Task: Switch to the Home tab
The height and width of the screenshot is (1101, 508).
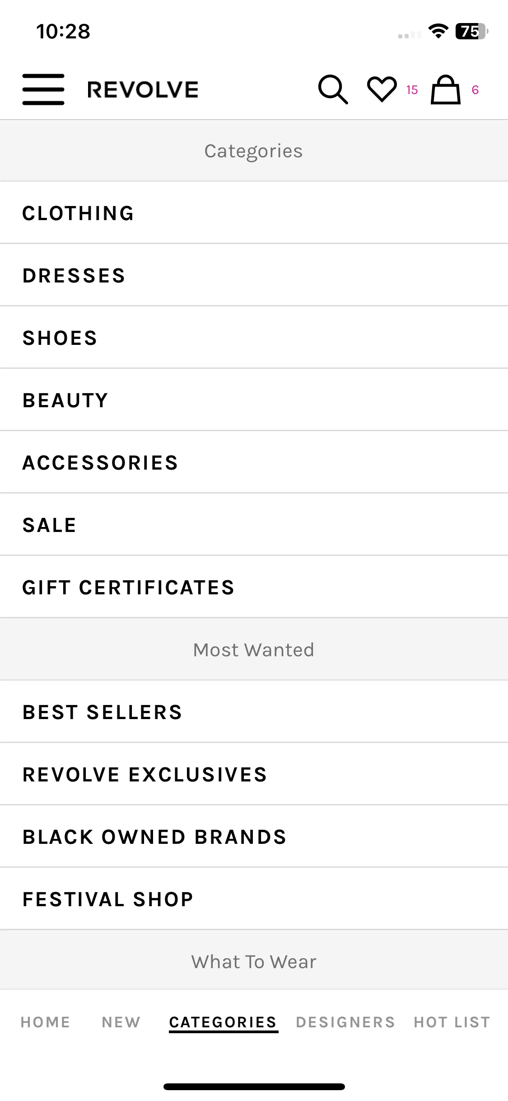Action: click(x=46, y=1022)
